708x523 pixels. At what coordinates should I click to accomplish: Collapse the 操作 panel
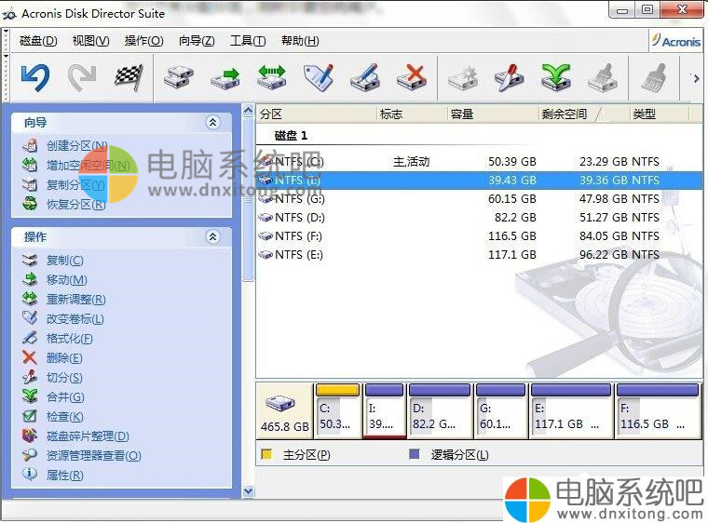tap(212, 237)
